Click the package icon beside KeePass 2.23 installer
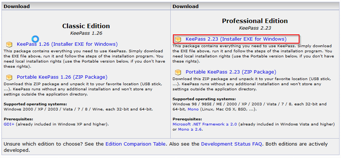The image size is (341, 158). tap(178, 39)
